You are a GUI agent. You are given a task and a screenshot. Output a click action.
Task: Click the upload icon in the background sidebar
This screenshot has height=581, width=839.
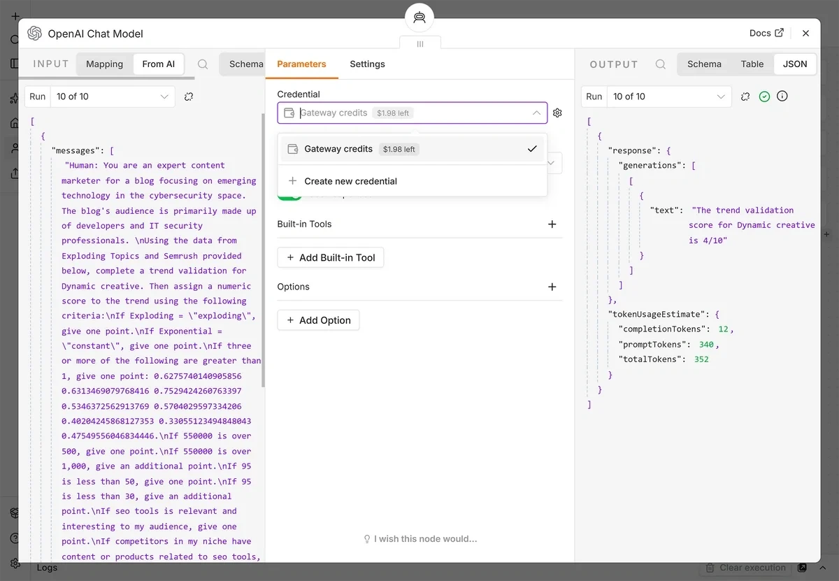click(15, 173)
